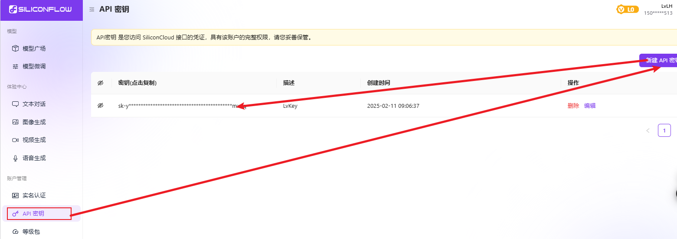Click the camera icon beside 视频生成

click(15, 140)
